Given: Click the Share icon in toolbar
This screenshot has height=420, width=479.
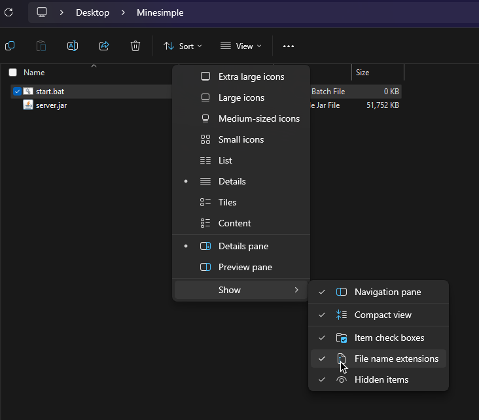Looking at the screenshot, I should pyautogui.click(x=104, y=46).
